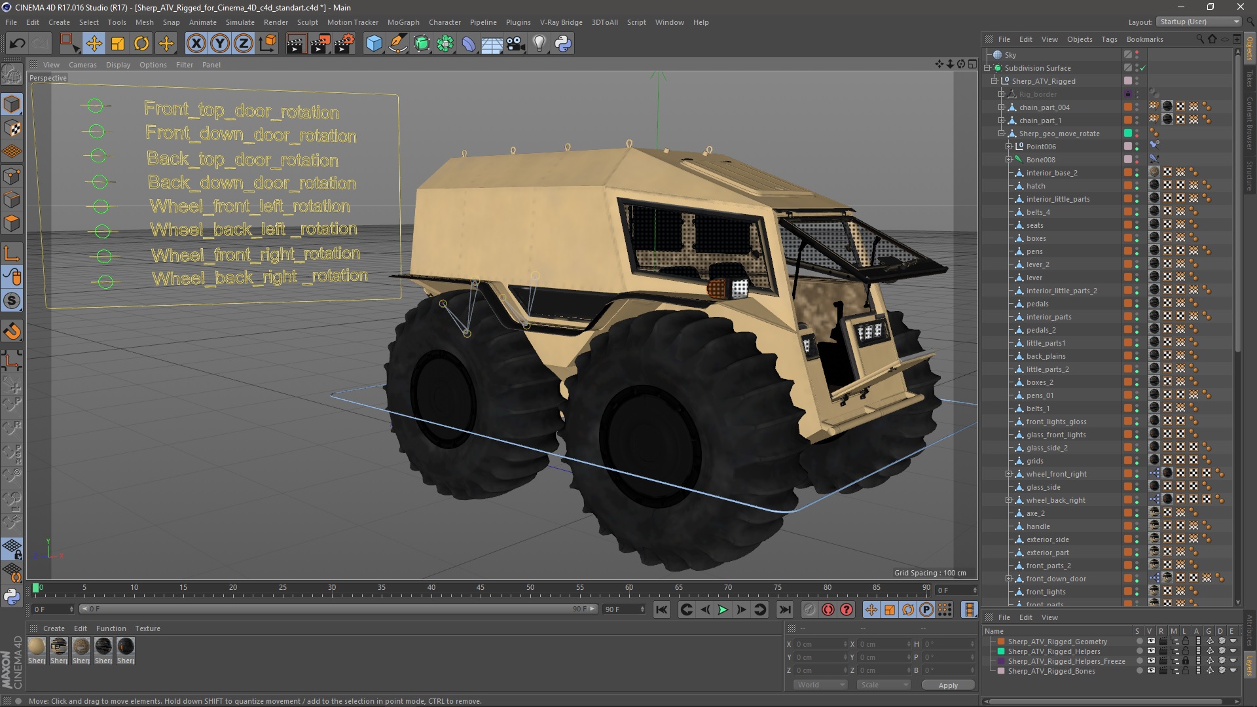This screenshot has width=1257, height=707.
Task: Toggle visibility of Sherp_ATV_Rigged_Bones layer
Action: [x=1151, y=671]
